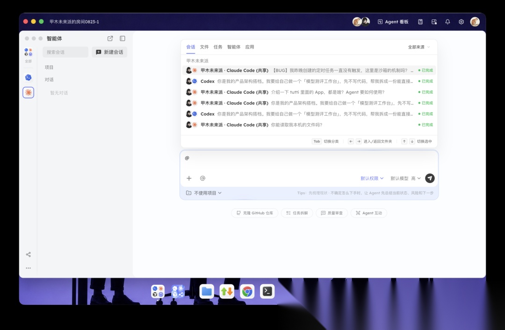Screen dimensions: 505x330
Task: Focus the 搜索会话 search field
Action: (65, 52)
